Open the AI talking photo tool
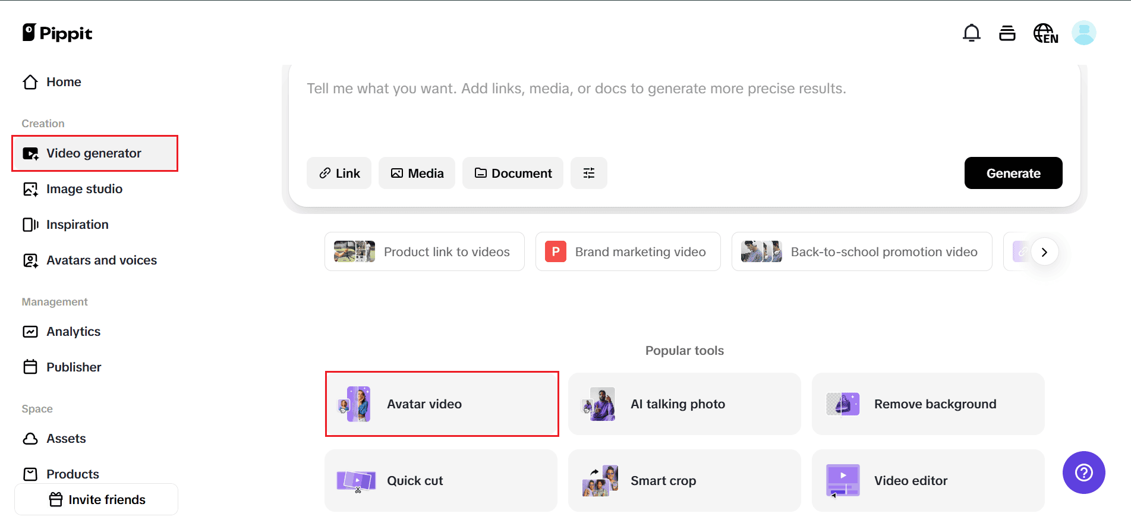This screenshot has height=529, width=1131. click(x=685, y=404)
